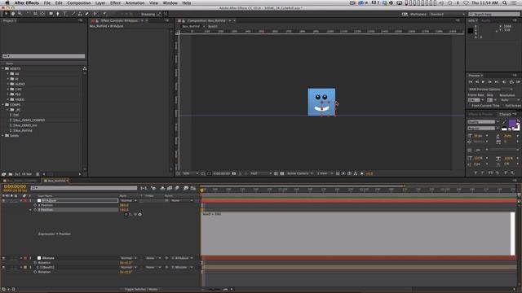Open the Animation menu
Viewport: 522px width, 293px height.
point(135,2)
